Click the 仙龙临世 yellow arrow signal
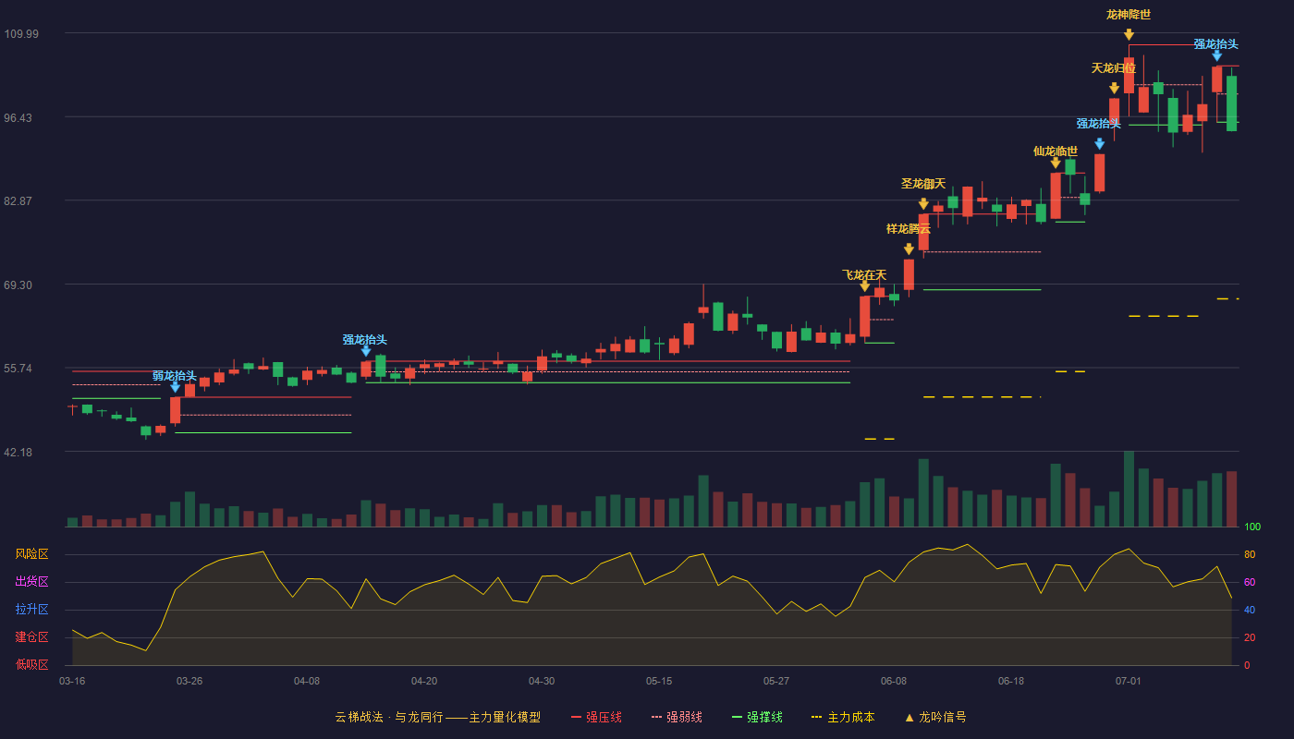 click(1056, 163)
